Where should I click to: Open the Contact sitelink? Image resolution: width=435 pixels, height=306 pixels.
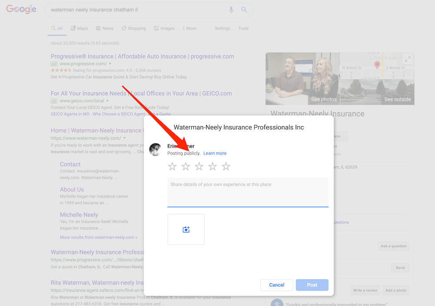coord(70,164)
